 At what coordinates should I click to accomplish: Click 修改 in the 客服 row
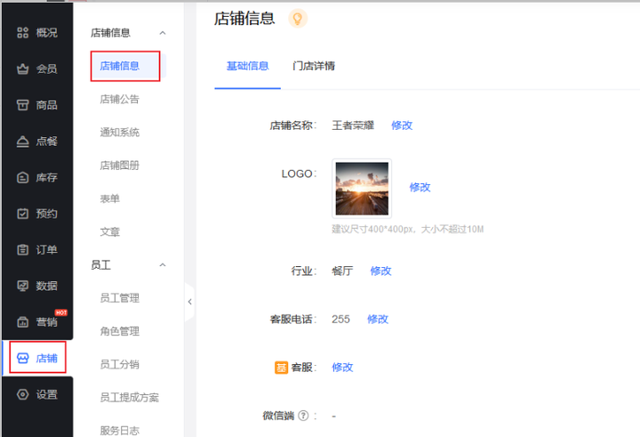(x=342, y=367)
